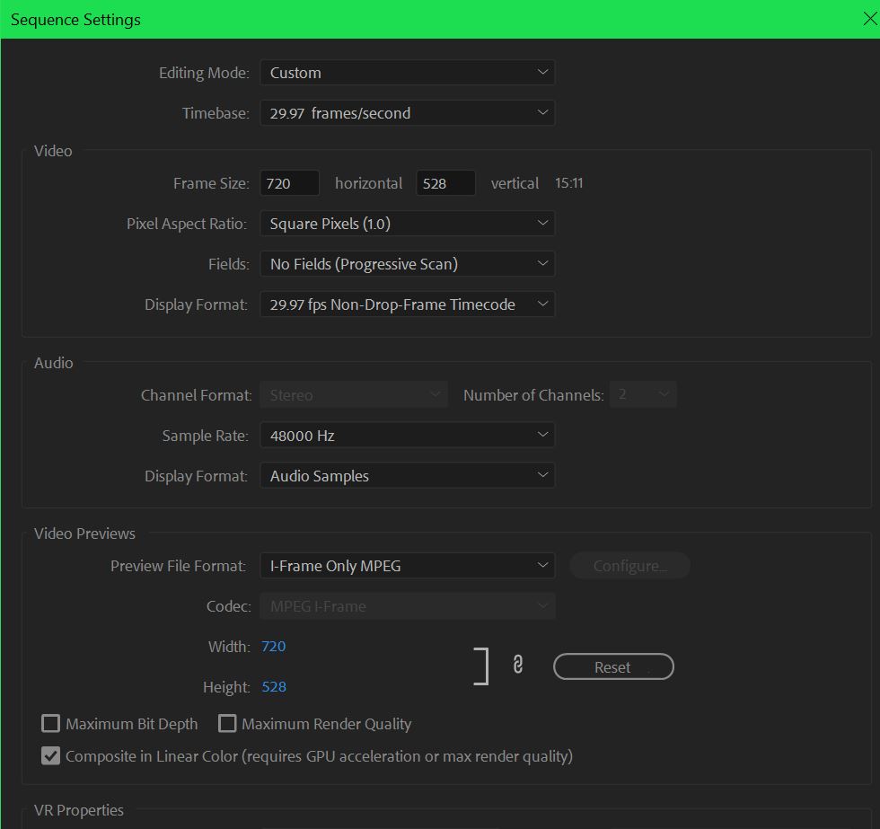880x829 pixels.
Task: Expand the Sample Rate dropdown
Action: pos(407,436)
